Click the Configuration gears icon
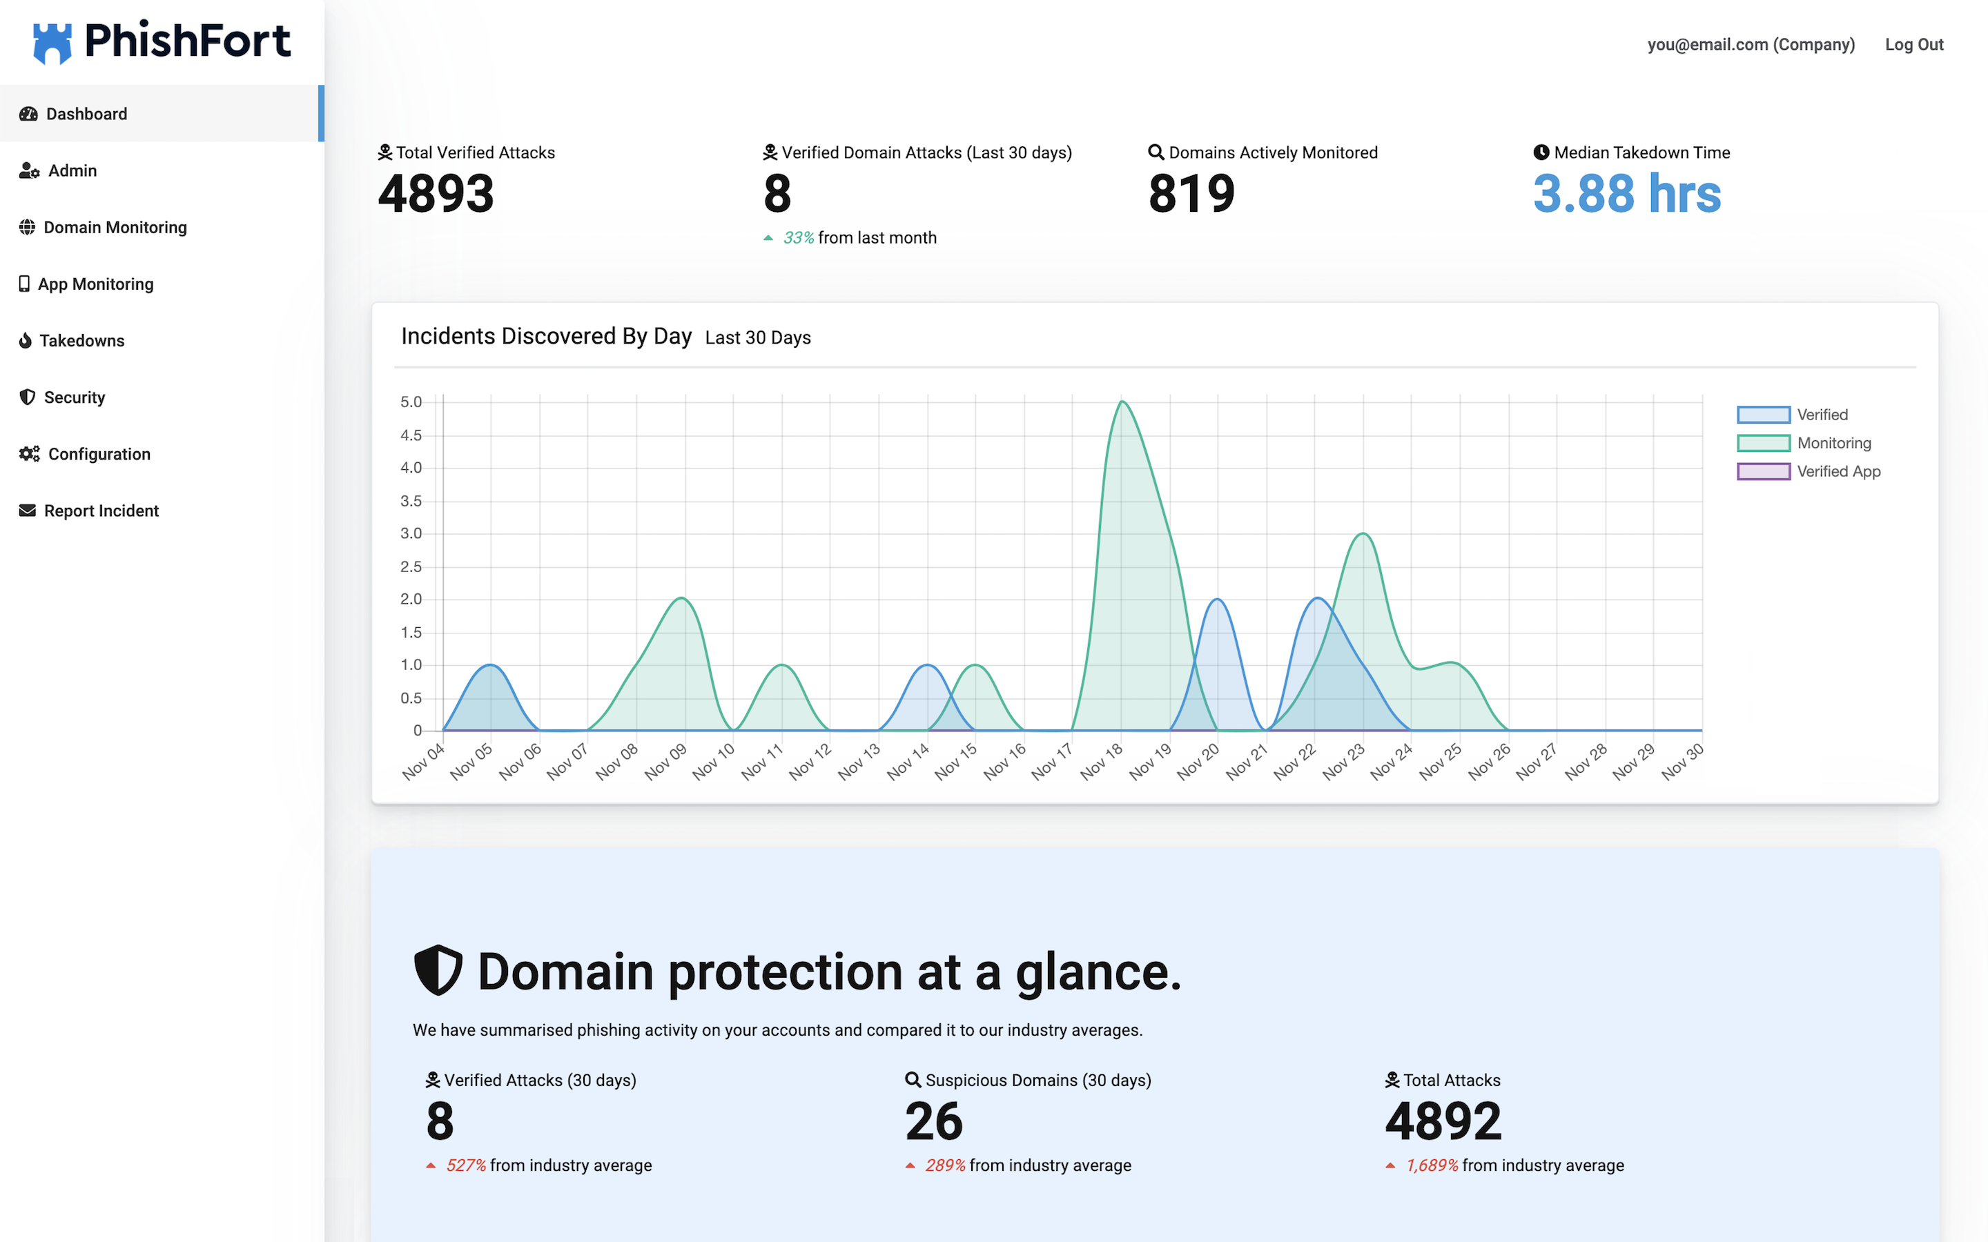Screen dimensions: 1988x1242 (30, 454)
